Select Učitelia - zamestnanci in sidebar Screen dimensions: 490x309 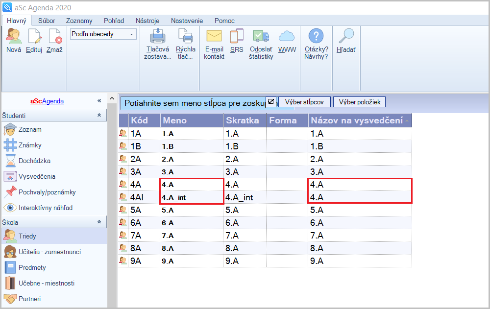(49, 252)
